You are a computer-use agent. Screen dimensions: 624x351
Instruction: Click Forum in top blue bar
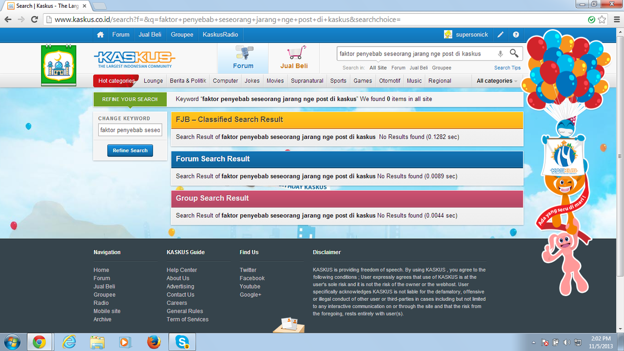tap(121, 35)
